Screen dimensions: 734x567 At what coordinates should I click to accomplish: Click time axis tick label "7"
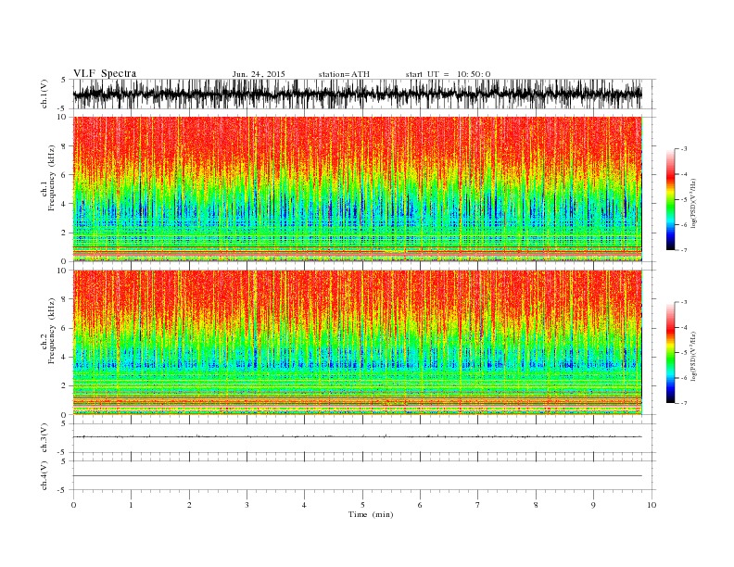point(478,505)
